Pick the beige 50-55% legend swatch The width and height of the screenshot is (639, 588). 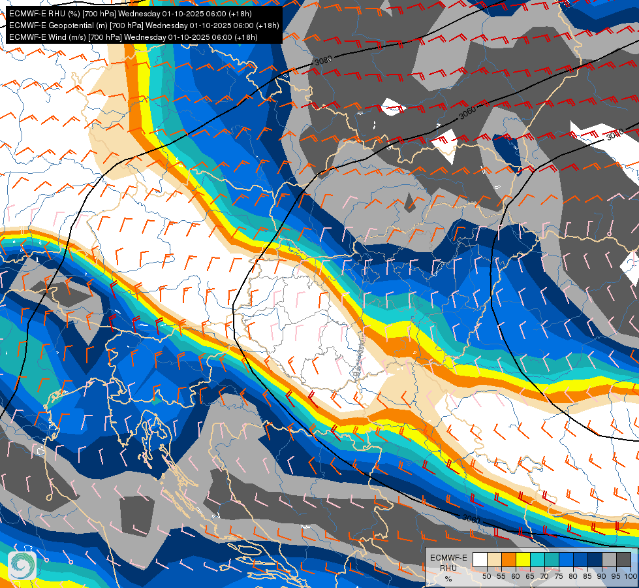494,559
